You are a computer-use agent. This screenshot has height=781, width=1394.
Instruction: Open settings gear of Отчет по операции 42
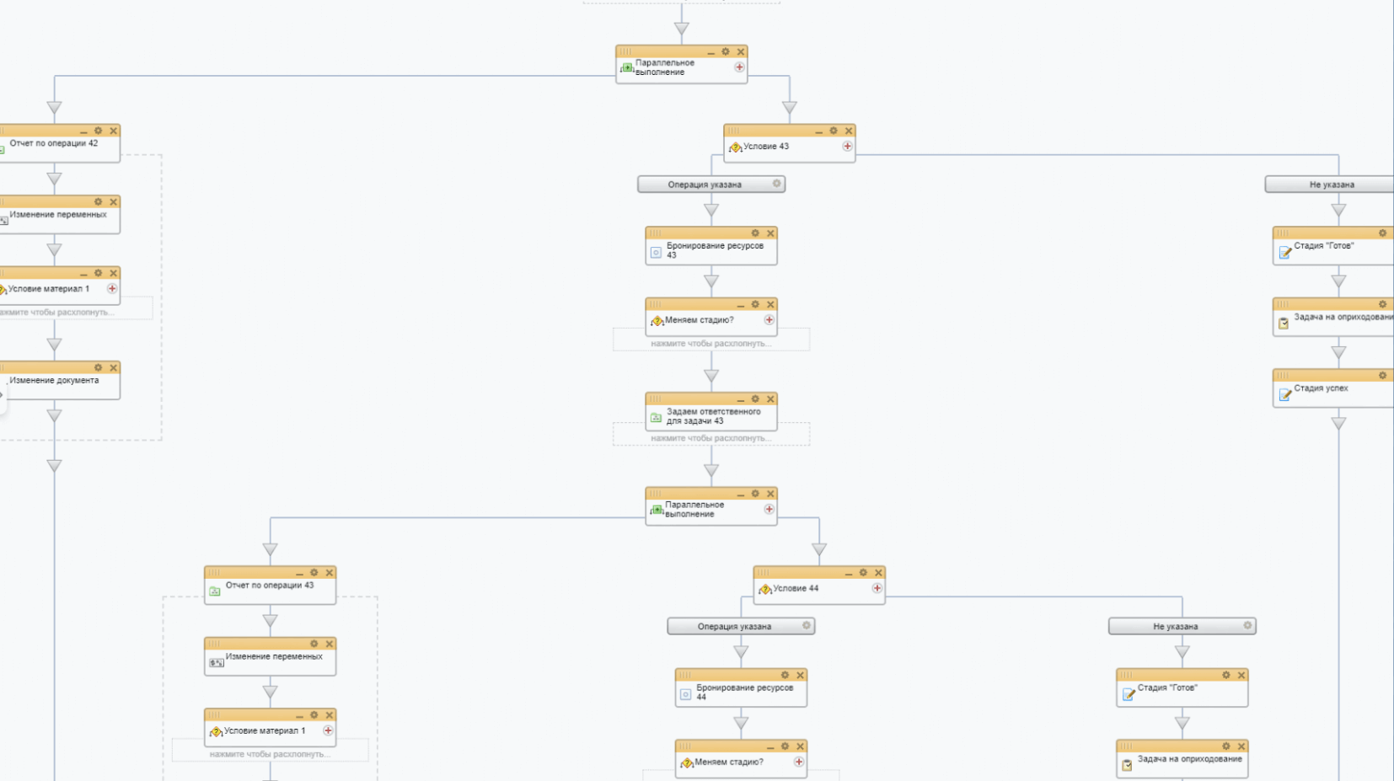click(99, 131)
